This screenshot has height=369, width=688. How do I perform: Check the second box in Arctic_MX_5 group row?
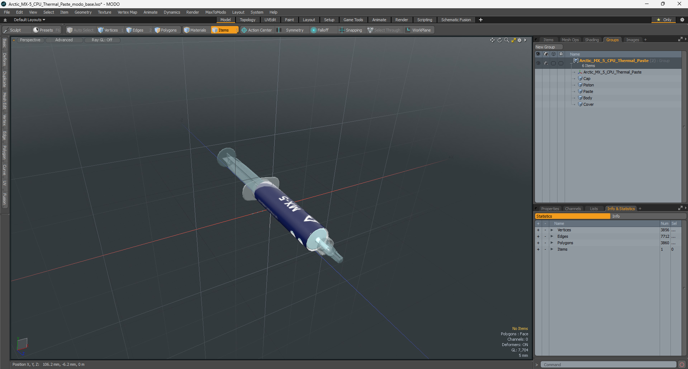pos(561,63)
